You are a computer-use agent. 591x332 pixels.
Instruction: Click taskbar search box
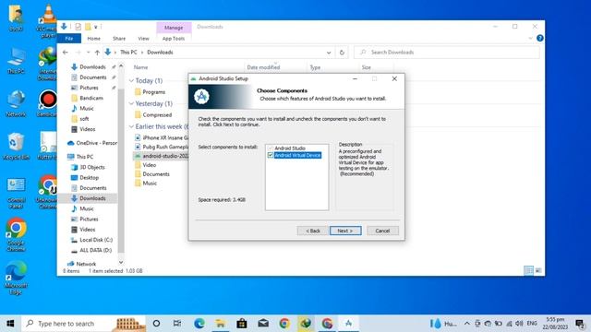(84, 324)
